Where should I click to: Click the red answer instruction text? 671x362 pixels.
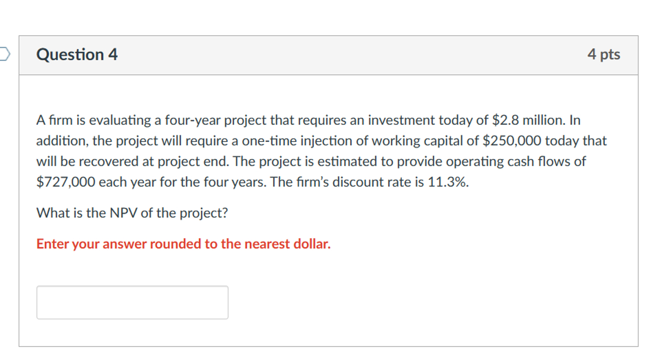click(183, 243)
